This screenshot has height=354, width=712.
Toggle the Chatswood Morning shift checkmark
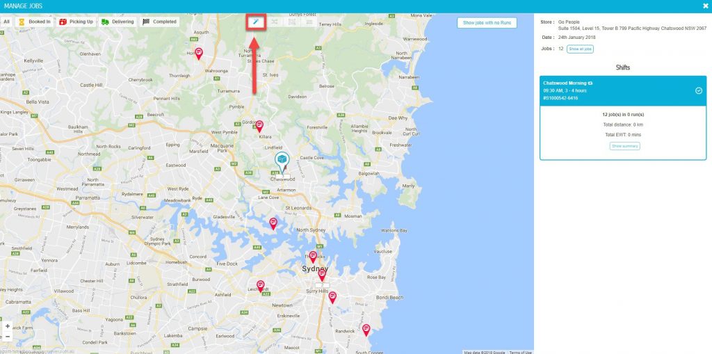pos(699,90)
